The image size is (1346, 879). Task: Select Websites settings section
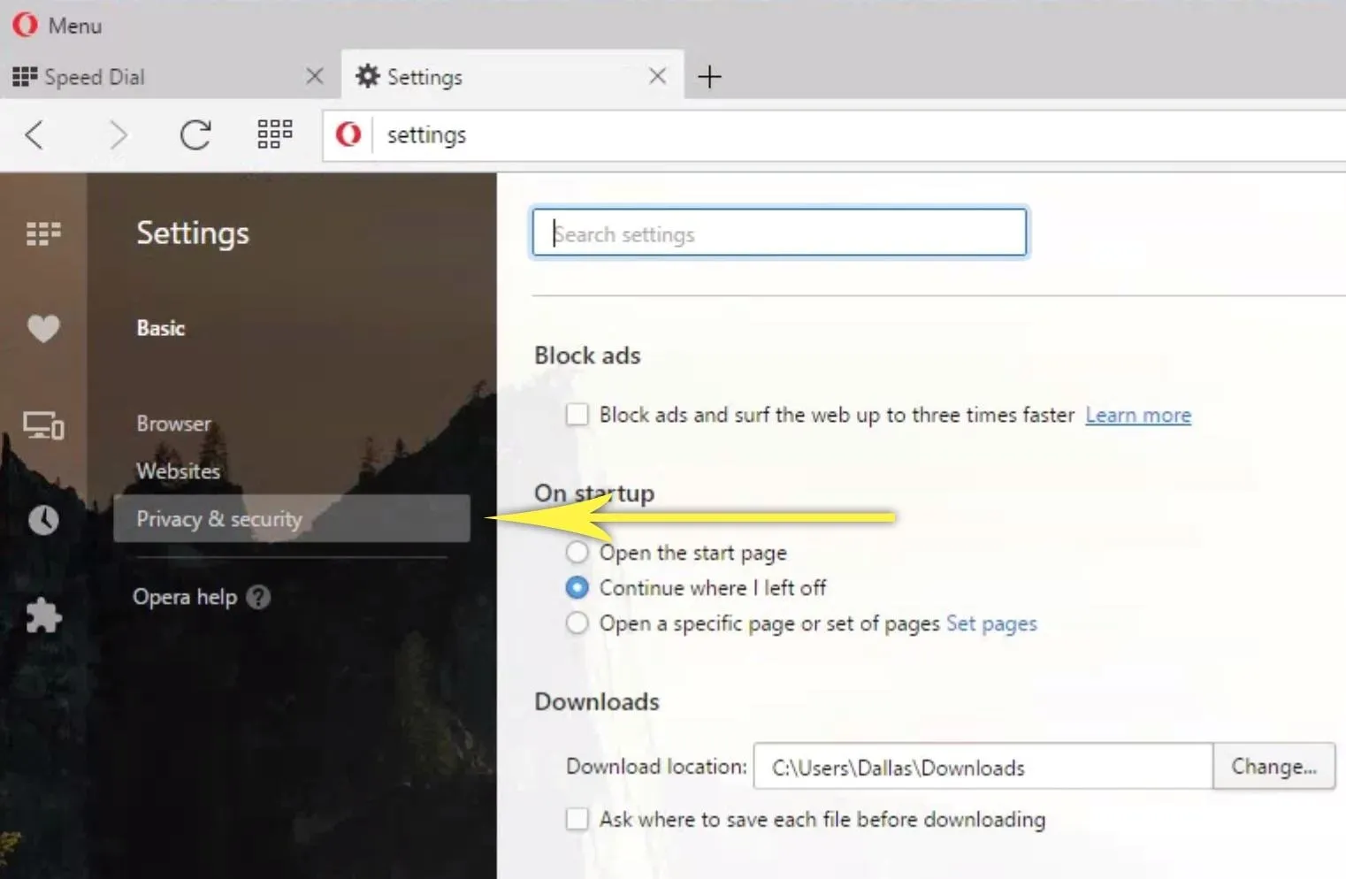point(179,471)
